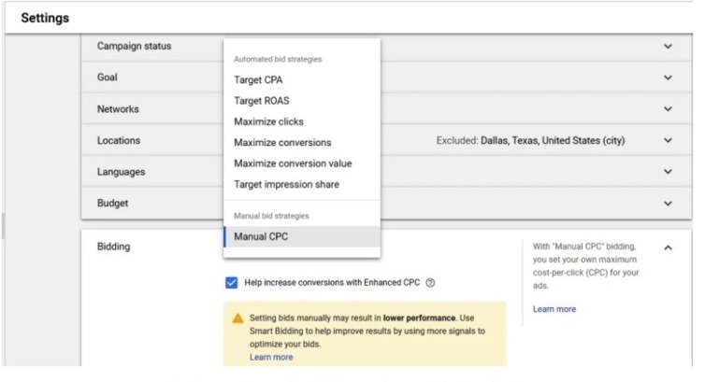Collapse the Bidding section chevron

coord(668,248)
